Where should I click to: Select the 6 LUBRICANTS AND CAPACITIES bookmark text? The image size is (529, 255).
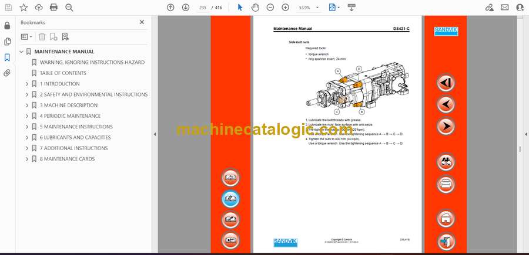(75, 138)
